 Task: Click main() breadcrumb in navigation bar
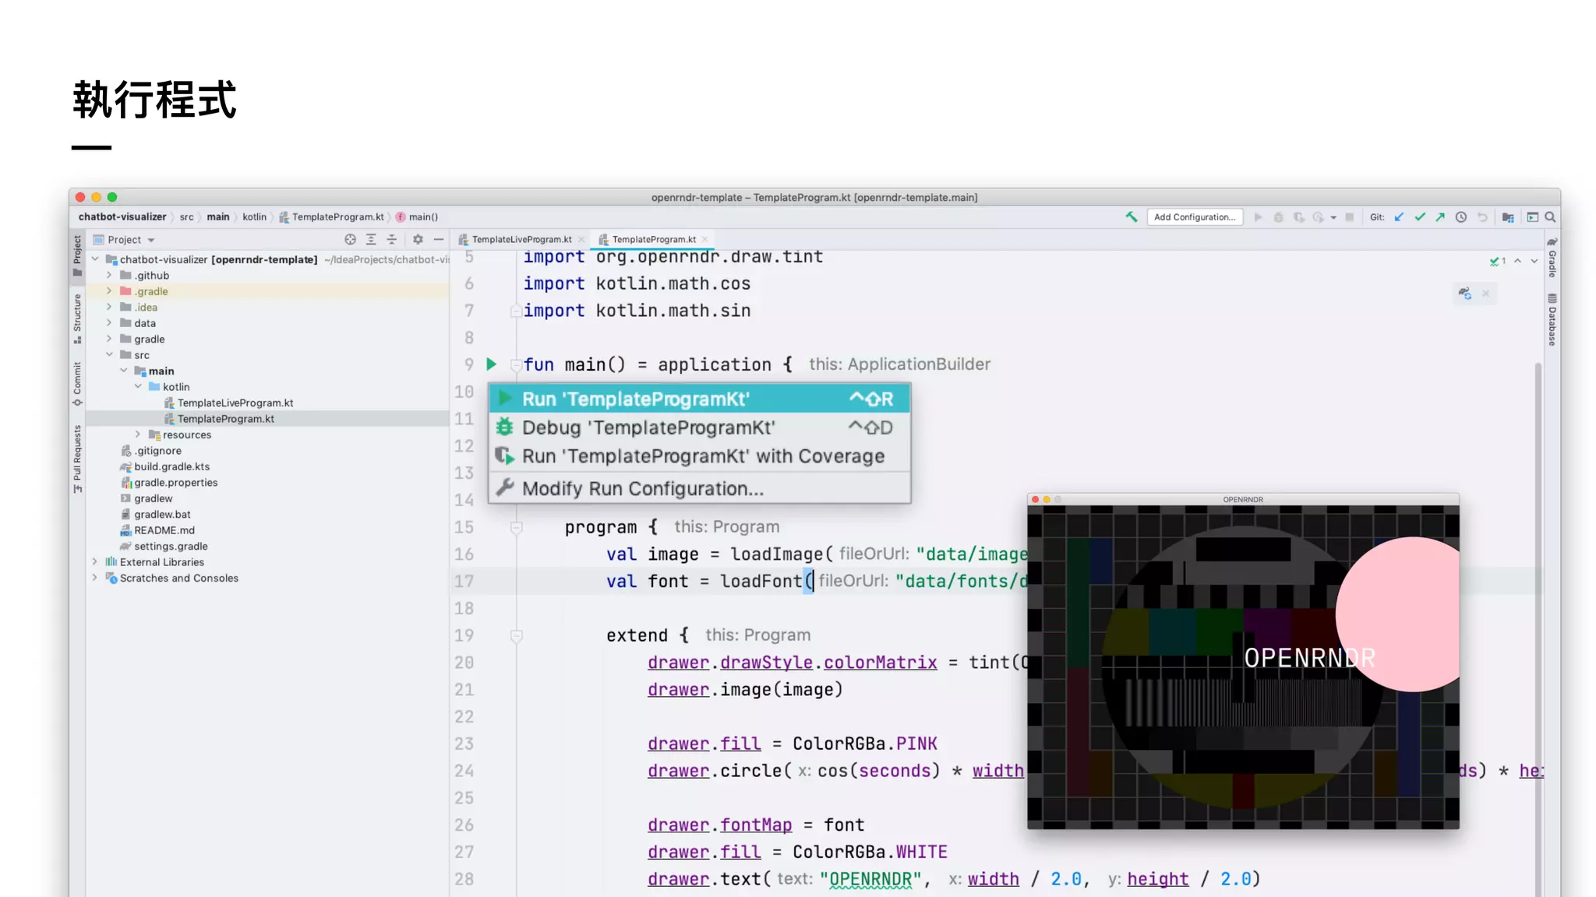tap(416, 217)
